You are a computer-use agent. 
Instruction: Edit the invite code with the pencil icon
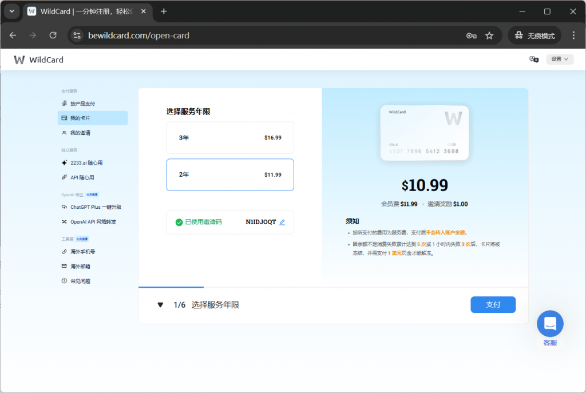click(282, 223)
